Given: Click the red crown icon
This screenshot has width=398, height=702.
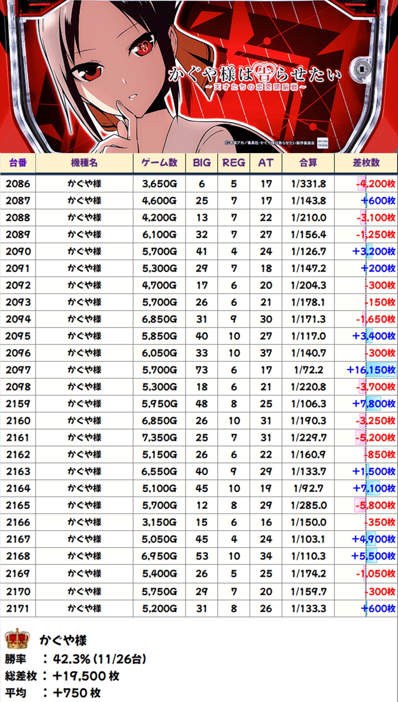Looking at the screenshot, I should (17, 639).
